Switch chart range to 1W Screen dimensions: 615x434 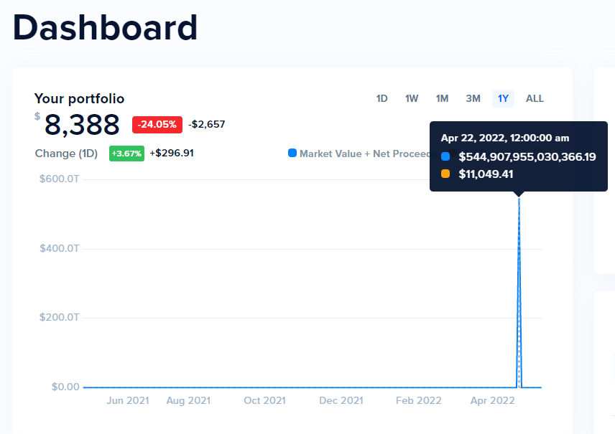click(x=412, y=99)
